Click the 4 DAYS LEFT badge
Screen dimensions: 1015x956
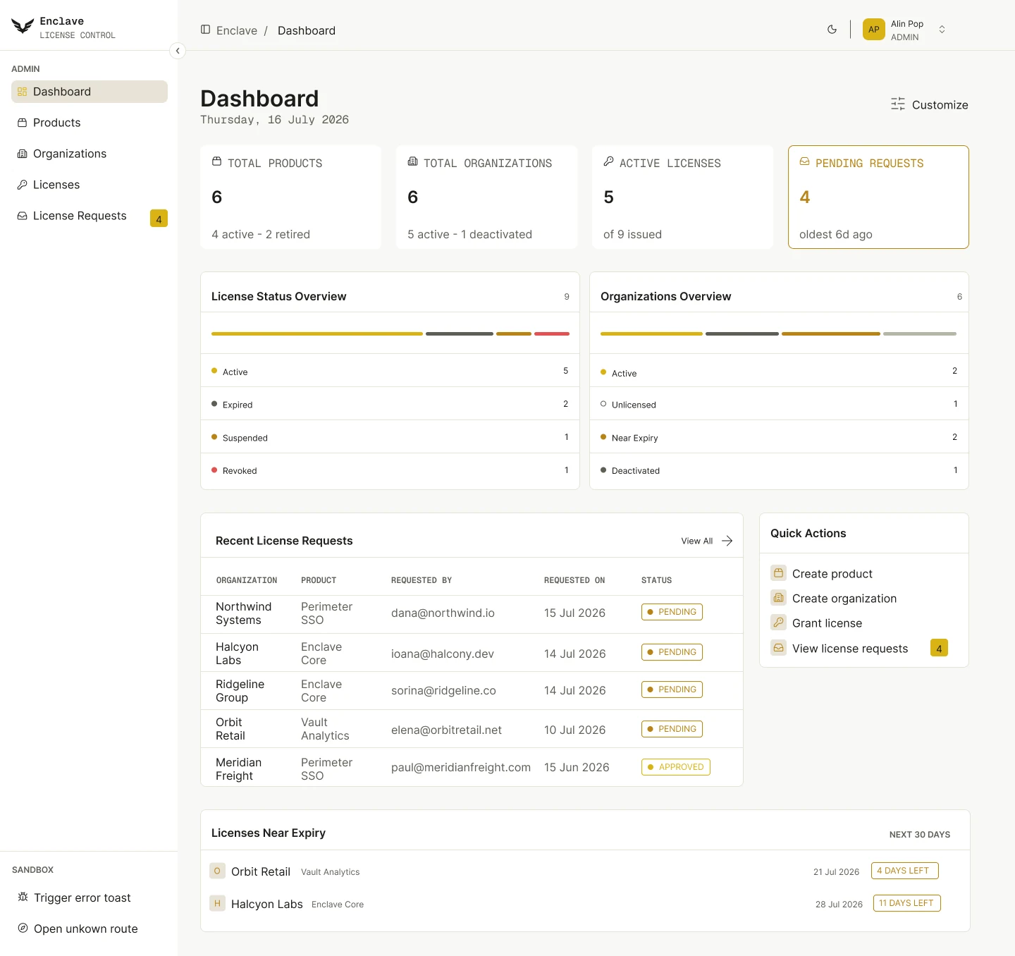[x=904, y=871]
